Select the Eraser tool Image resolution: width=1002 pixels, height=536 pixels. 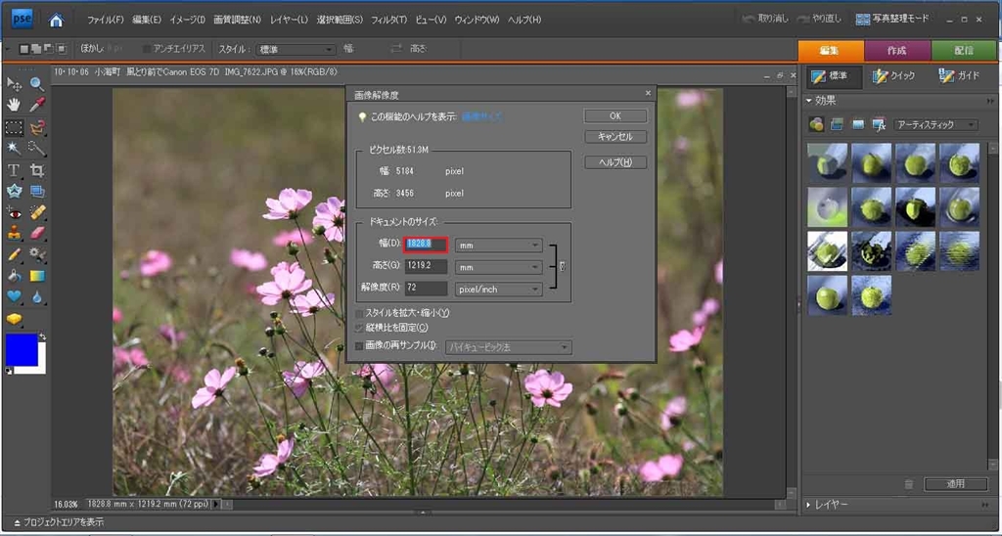tap(37, 234)
